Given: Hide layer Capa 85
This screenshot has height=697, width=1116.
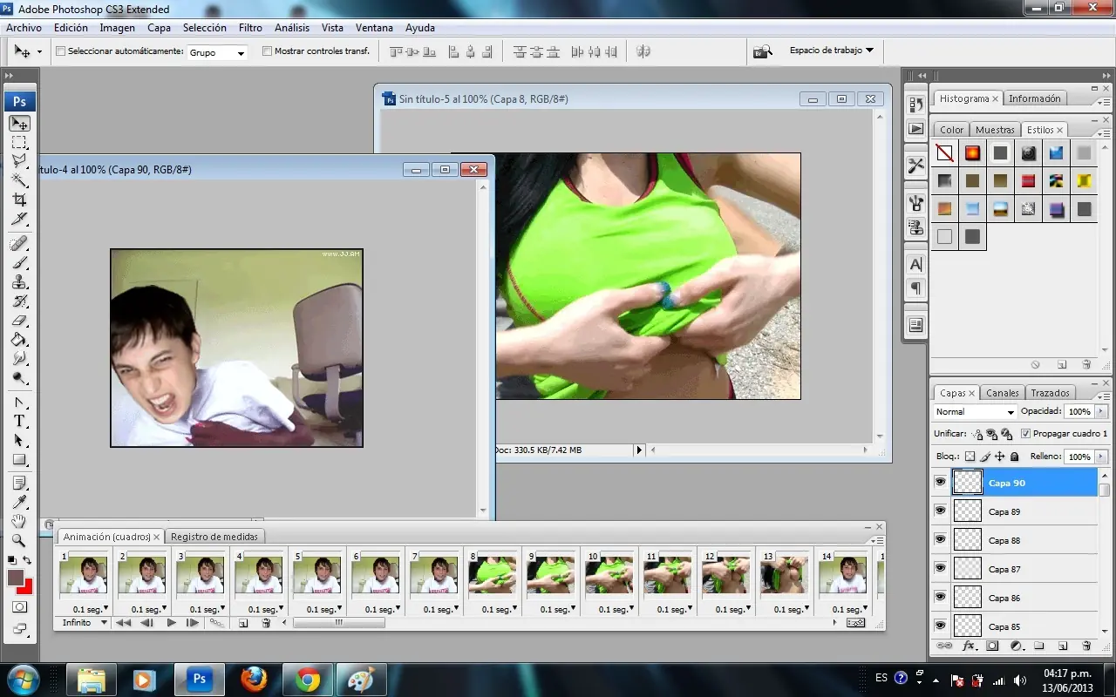Looking at the screenshot, I should pos(940,626).
